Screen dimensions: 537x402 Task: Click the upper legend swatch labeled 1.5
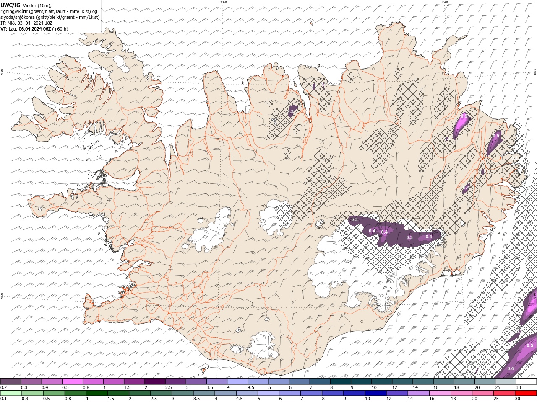[134, 381]
